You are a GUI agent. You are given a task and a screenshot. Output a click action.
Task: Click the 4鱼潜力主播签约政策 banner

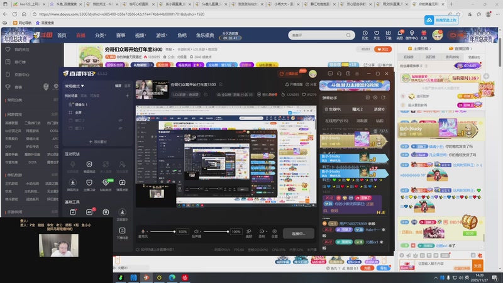pos(355,86)
